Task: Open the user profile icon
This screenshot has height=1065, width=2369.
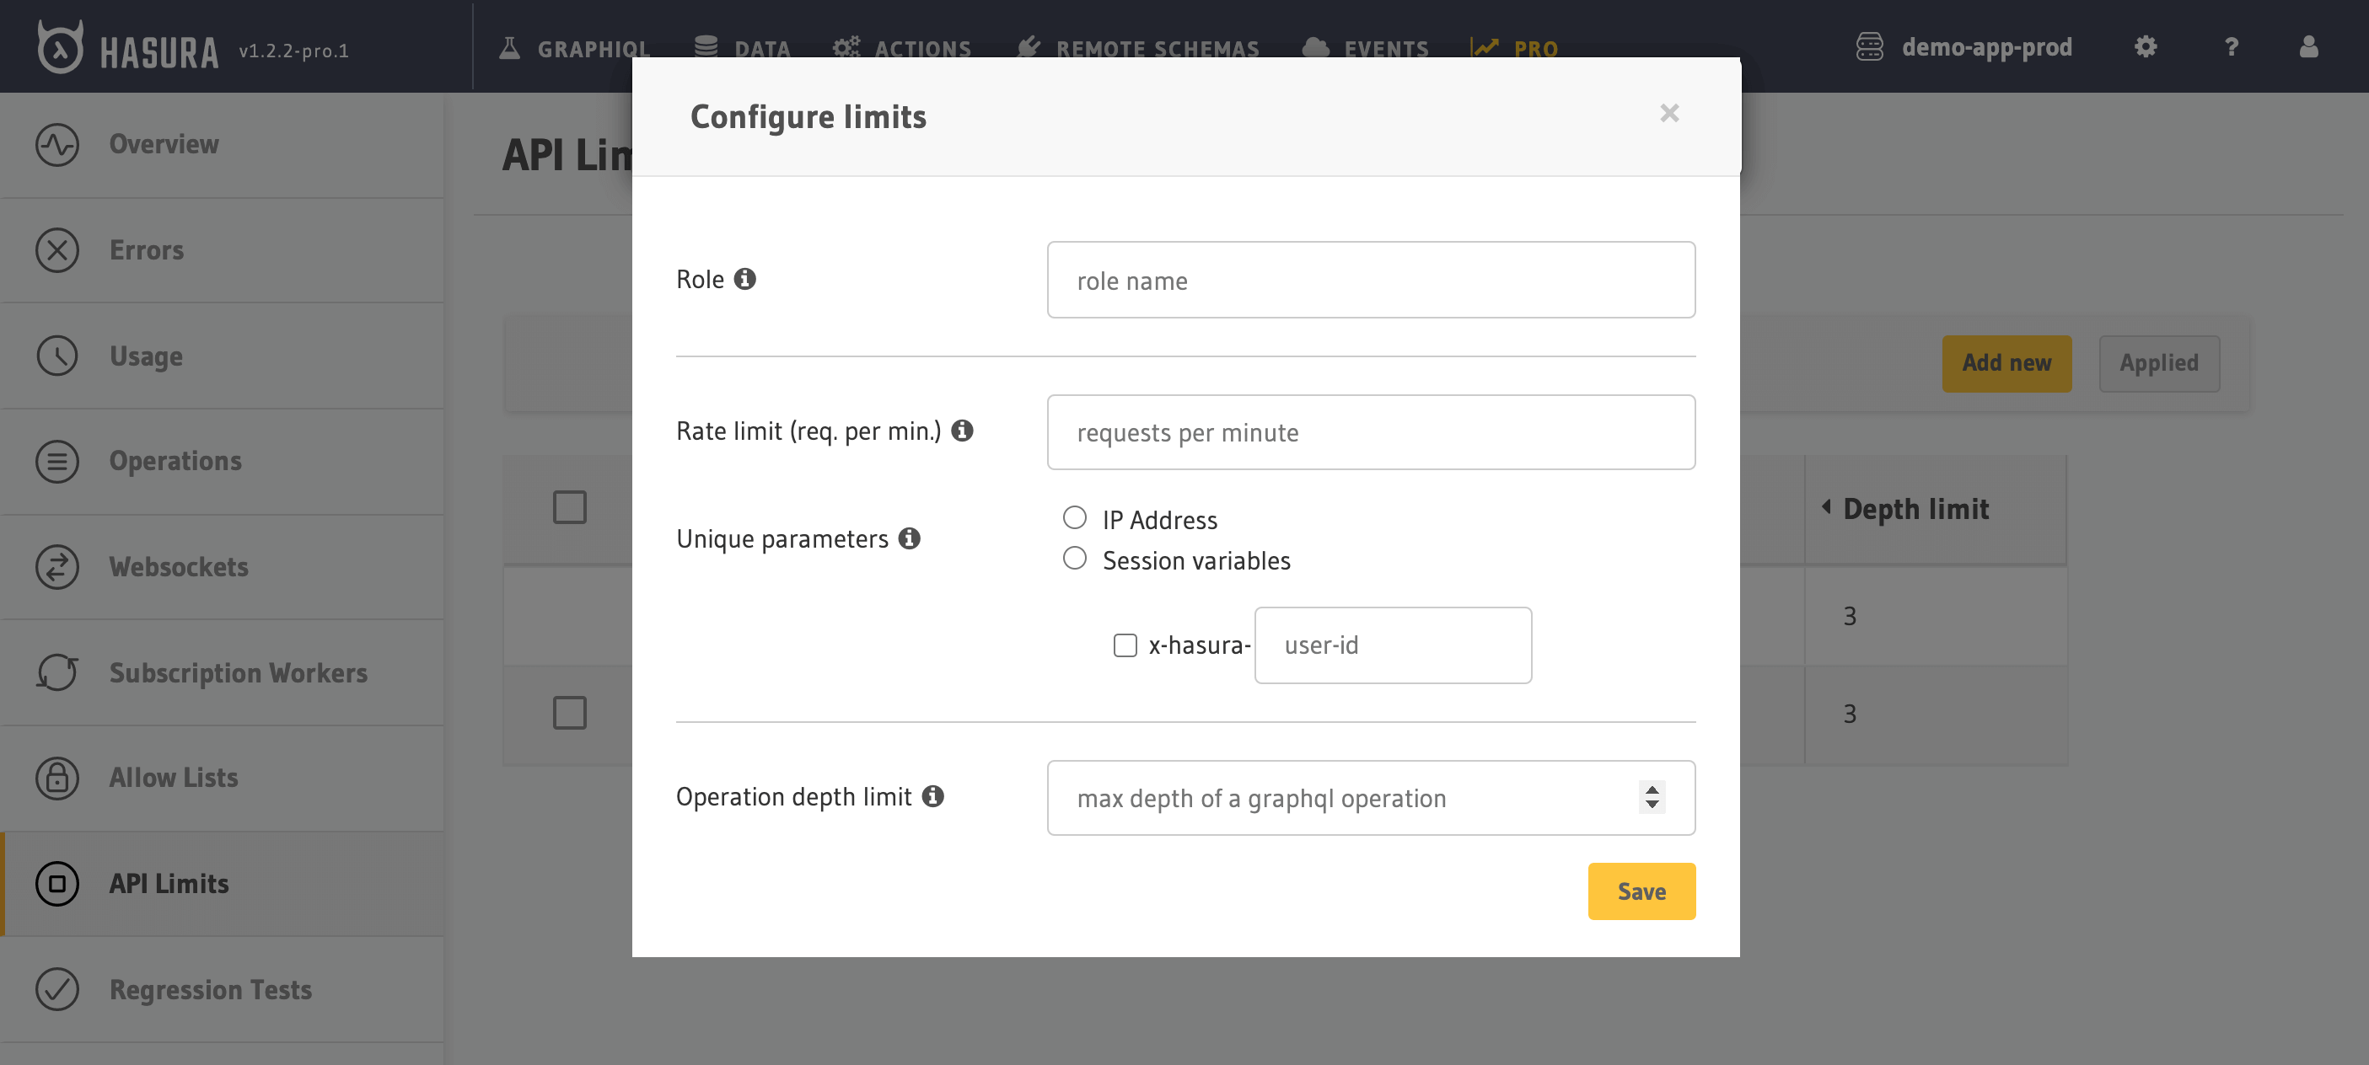Action: pyautogui.click(x=2308, y=47)
